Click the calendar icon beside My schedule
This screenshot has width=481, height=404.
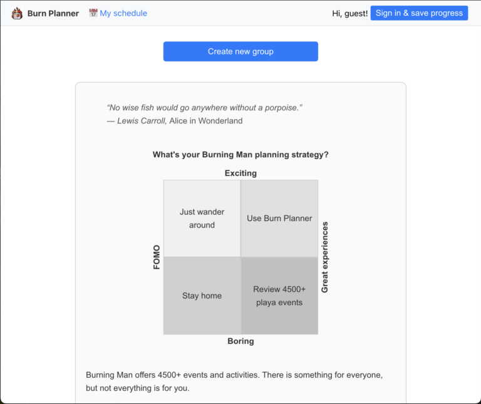click(93, 13)
